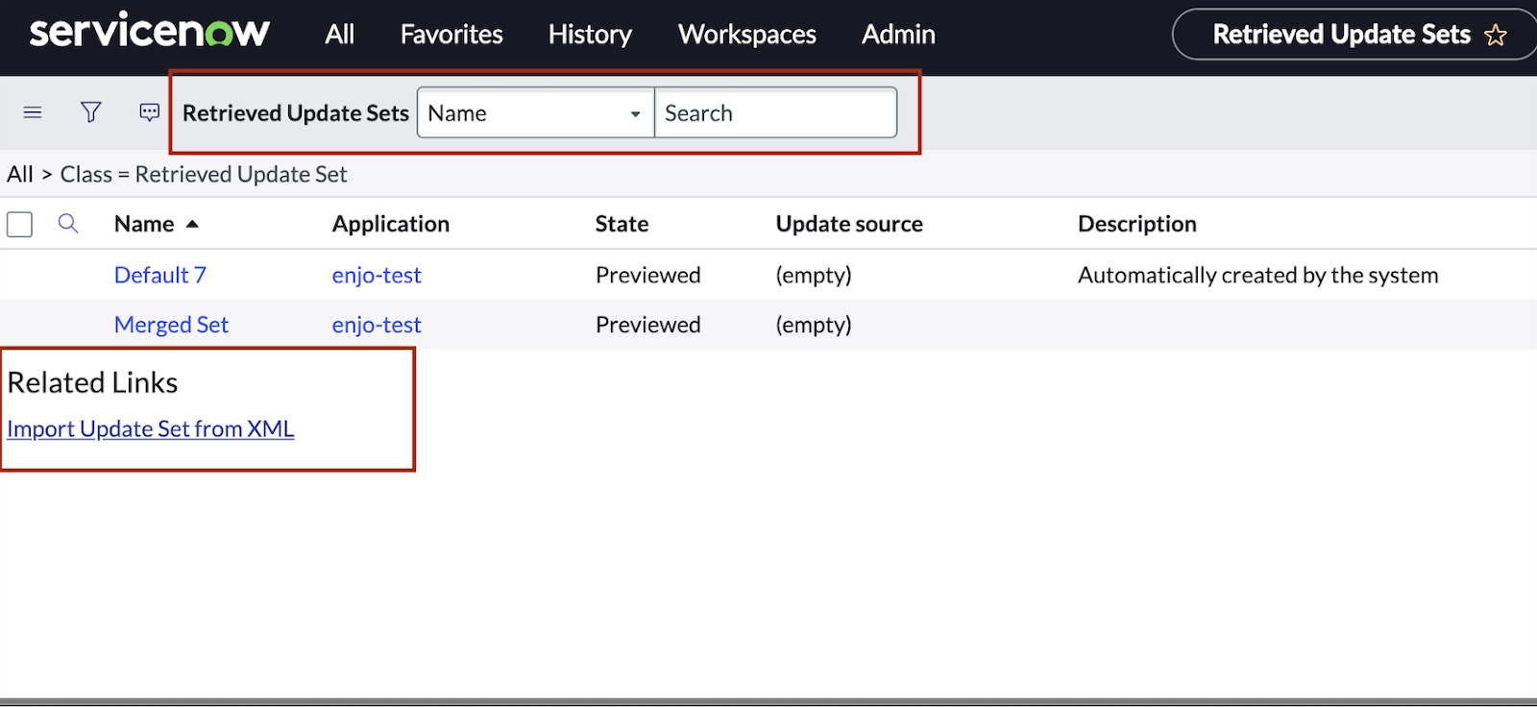Open the History menu
The image size is (1537, 707).
(x=590, y=35)
